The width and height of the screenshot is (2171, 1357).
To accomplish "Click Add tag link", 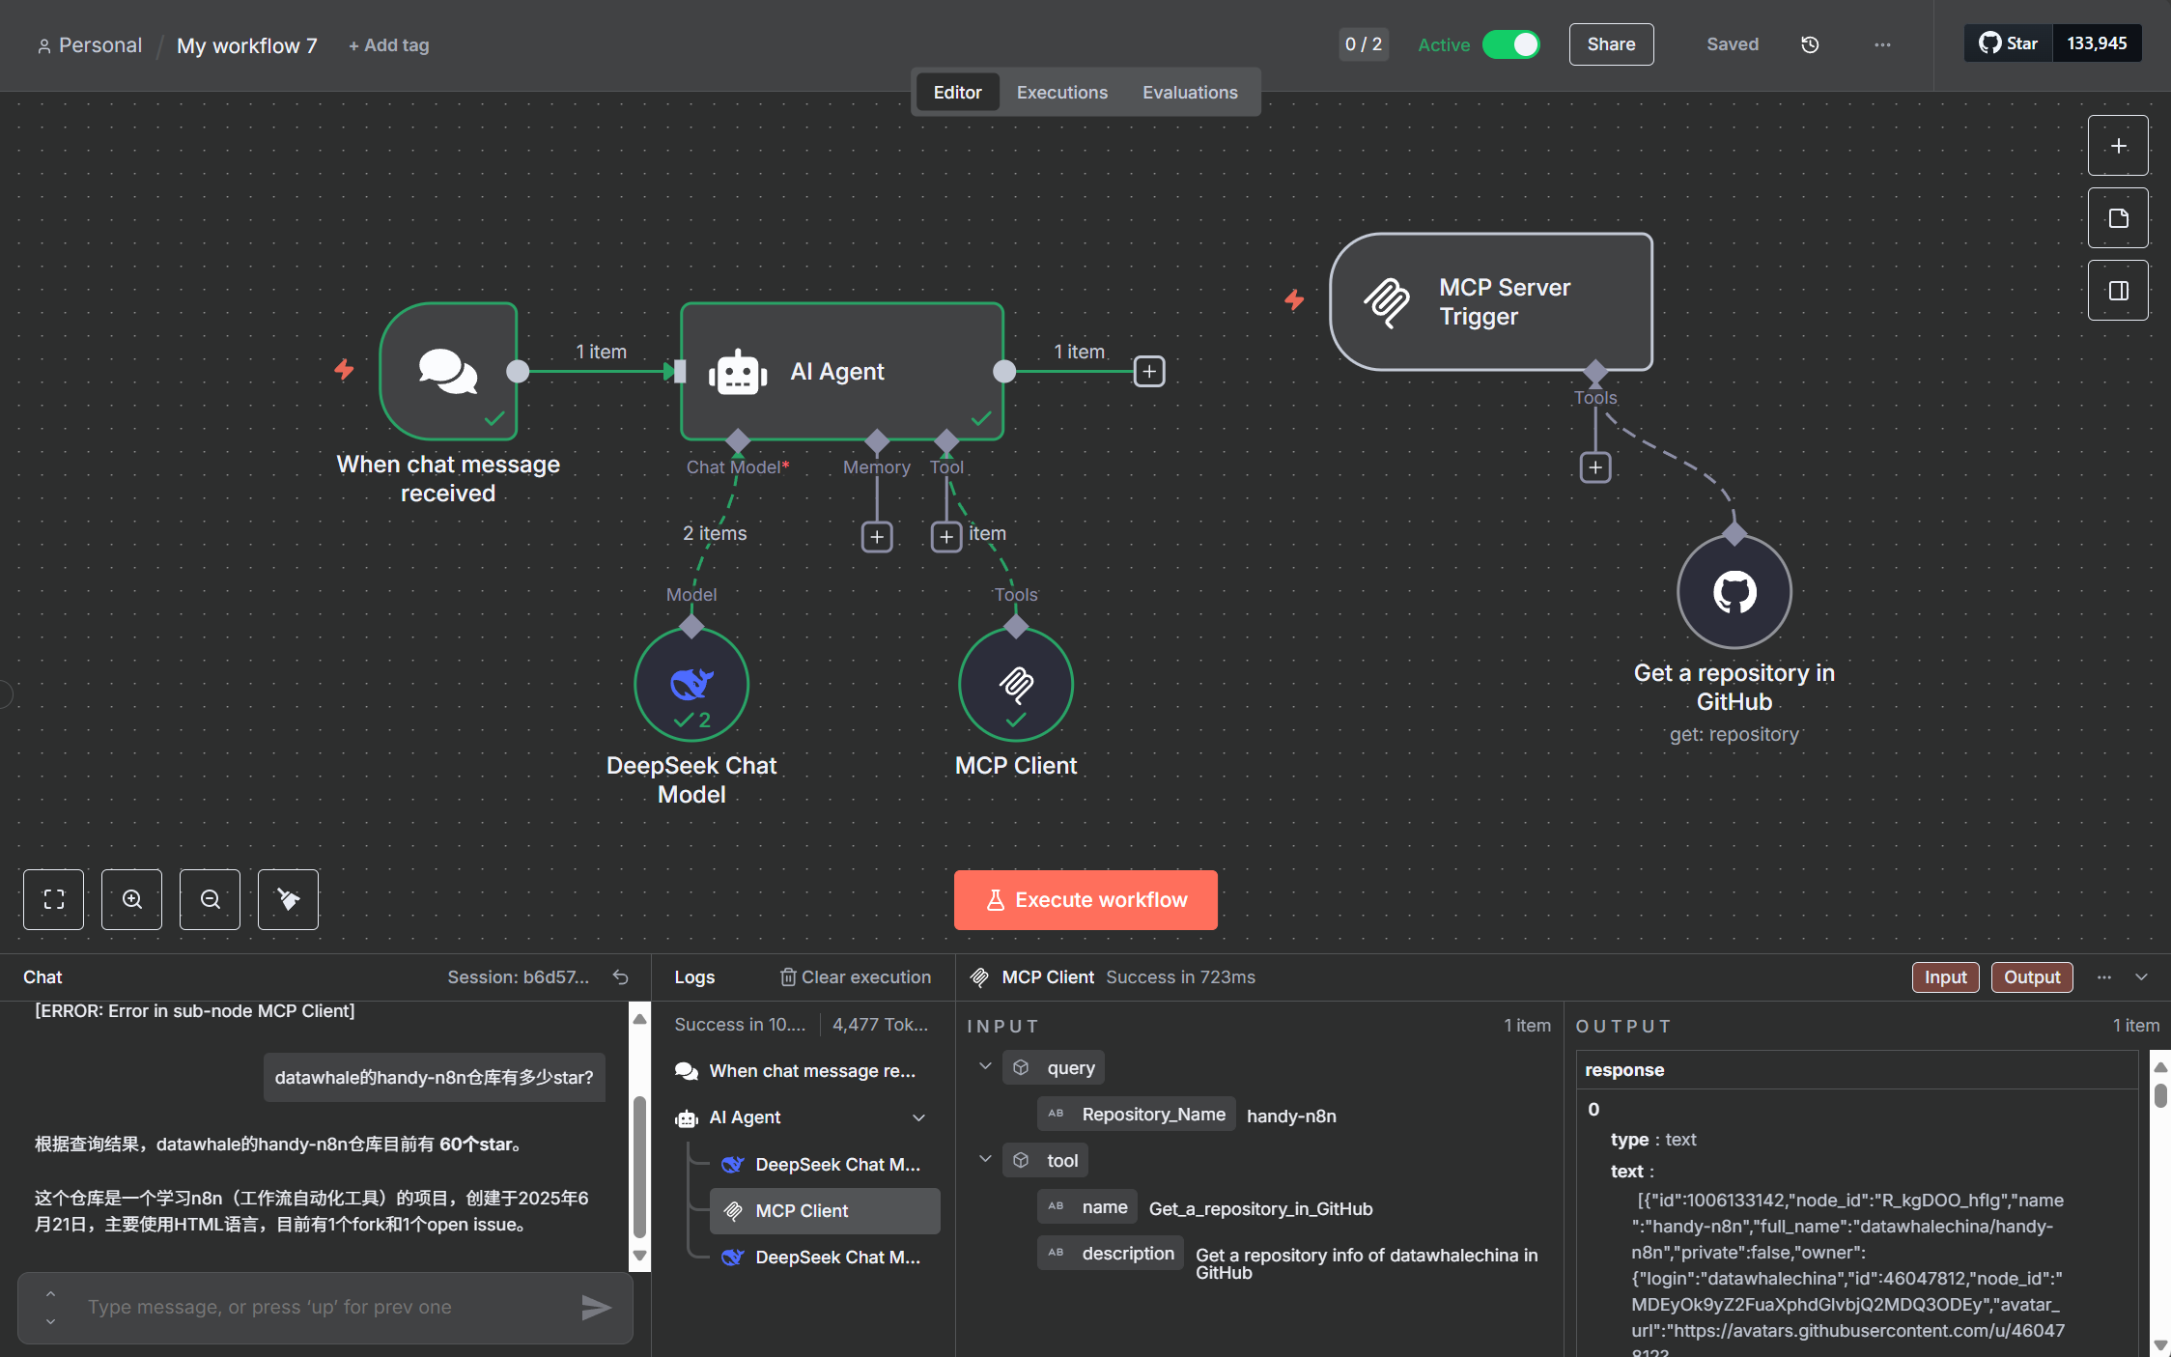I will pos(389,45).
